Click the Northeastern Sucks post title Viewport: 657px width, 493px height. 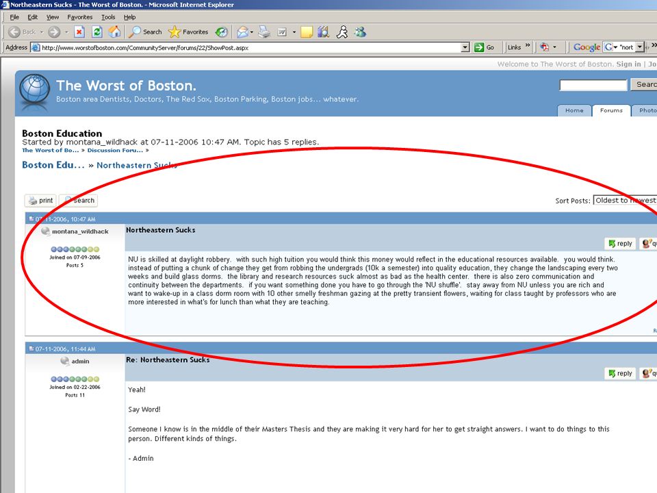tap(160, 230)
